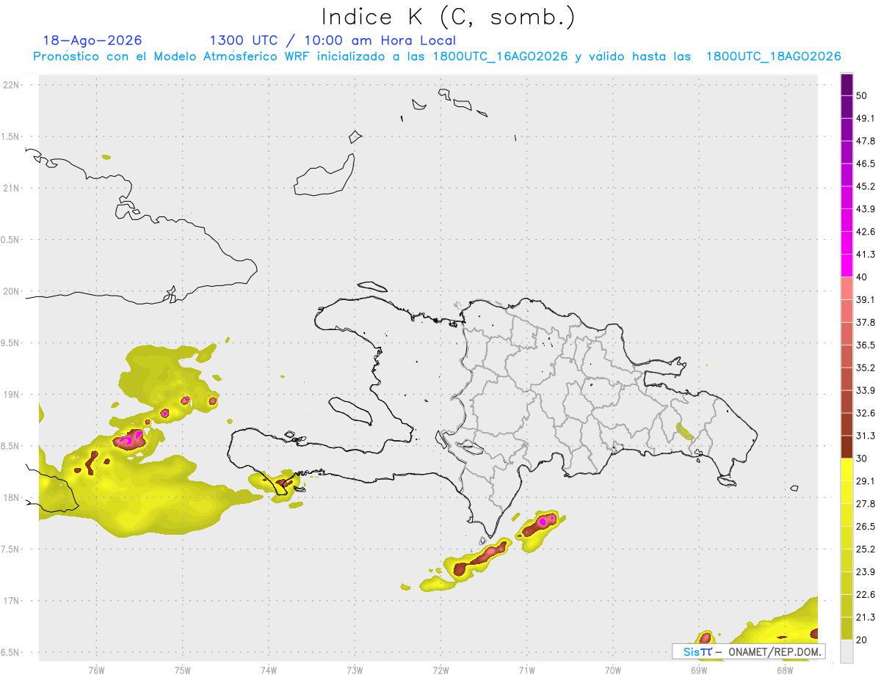Image resolution: width=881 pixels, height=680 pixels.
Task: Click the colorbar value 36.5
Action: click(866, 346)
